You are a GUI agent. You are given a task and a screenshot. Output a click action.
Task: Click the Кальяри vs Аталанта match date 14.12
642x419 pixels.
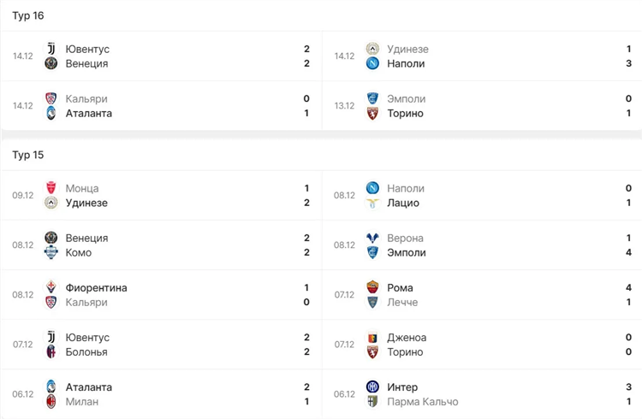[x=22, y=105]
